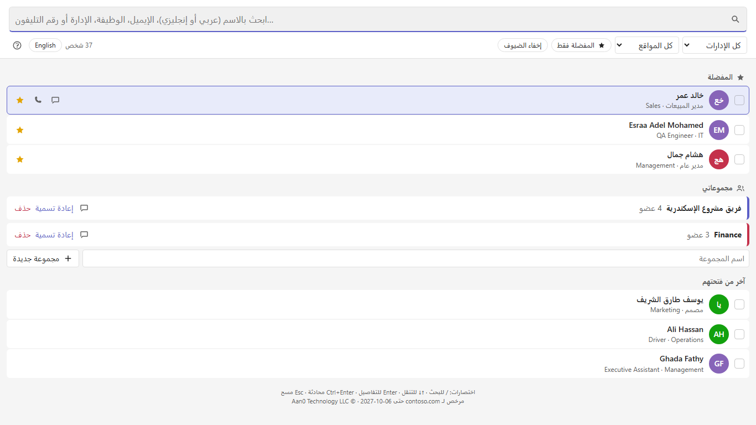Switch language to English
The height and width of the screenshot is (425, 756).
[45, 45]
